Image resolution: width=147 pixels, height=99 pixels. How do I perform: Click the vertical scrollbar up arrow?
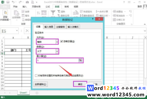click(x=145, y=38)
